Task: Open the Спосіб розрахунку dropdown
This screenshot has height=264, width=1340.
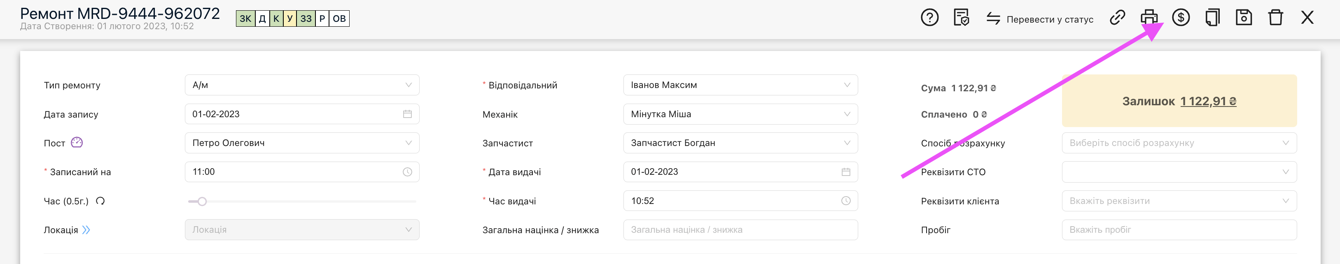Action: tap(1178, 143)
